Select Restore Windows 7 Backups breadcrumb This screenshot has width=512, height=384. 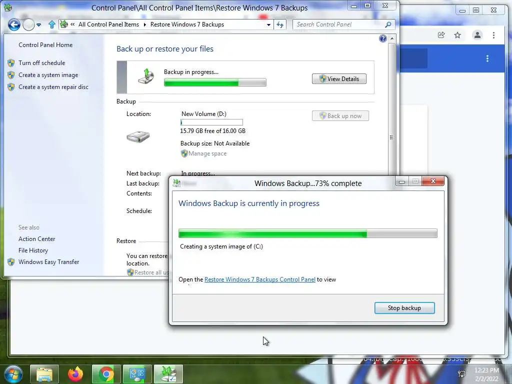point(187,24)
